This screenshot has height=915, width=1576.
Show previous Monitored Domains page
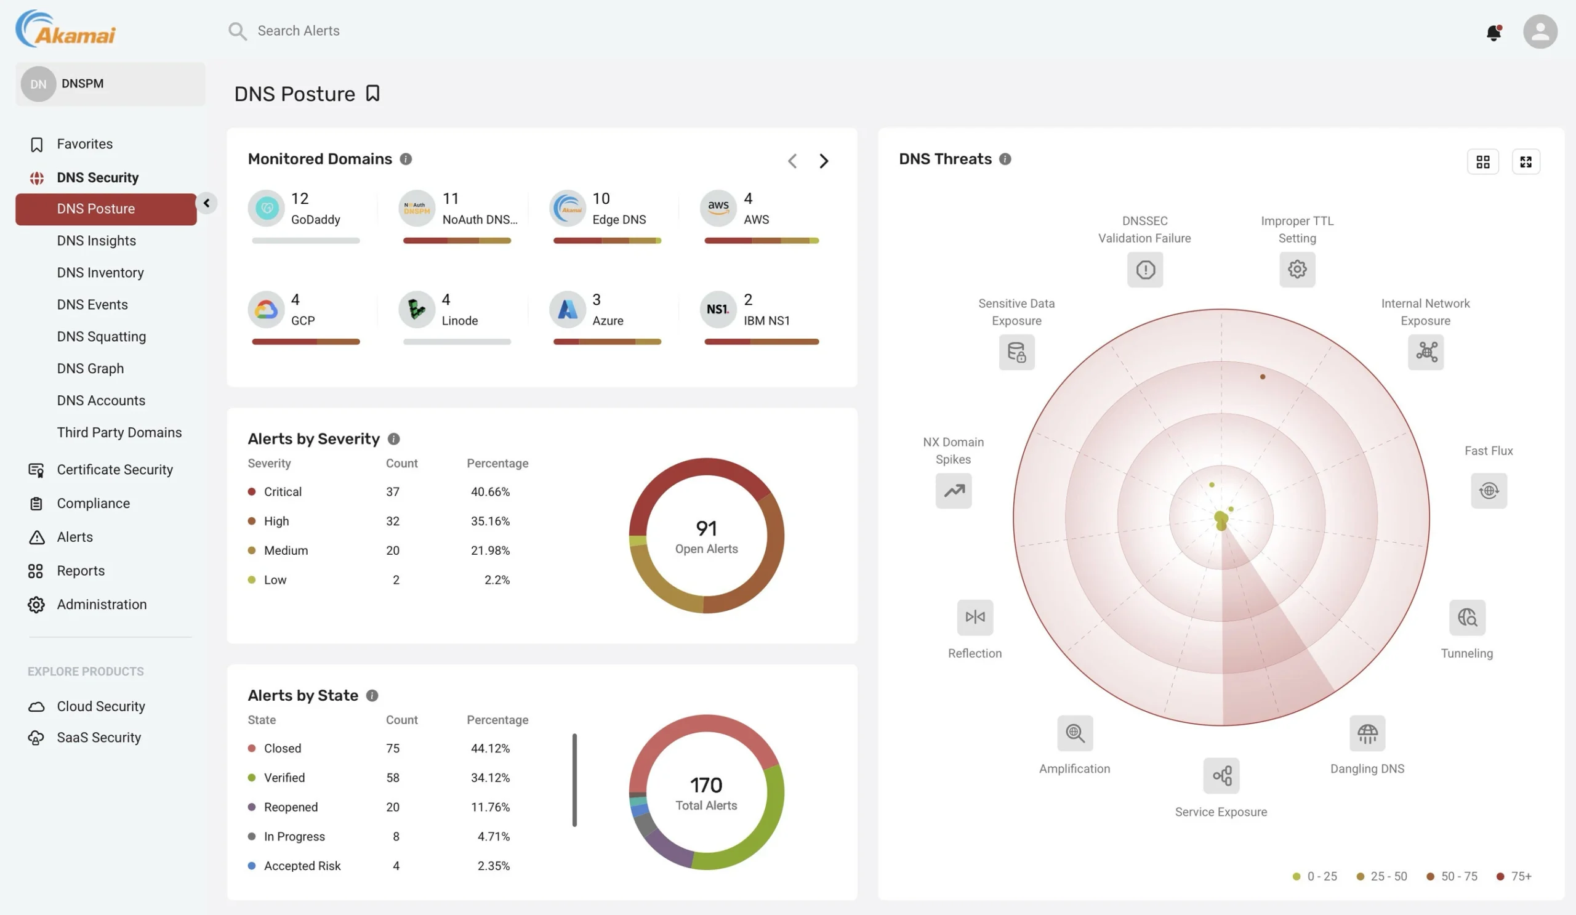point(792,161)
